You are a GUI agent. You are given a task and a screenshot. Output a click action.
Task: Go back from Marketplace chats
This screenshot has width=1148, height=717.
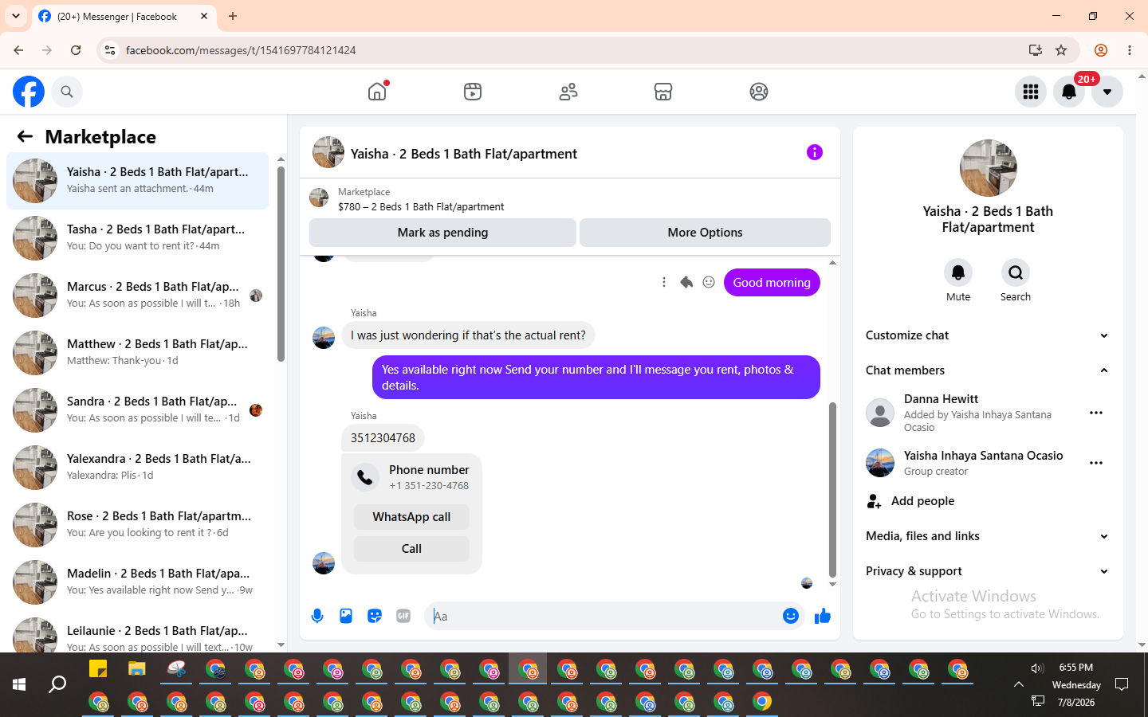(25, 136)
